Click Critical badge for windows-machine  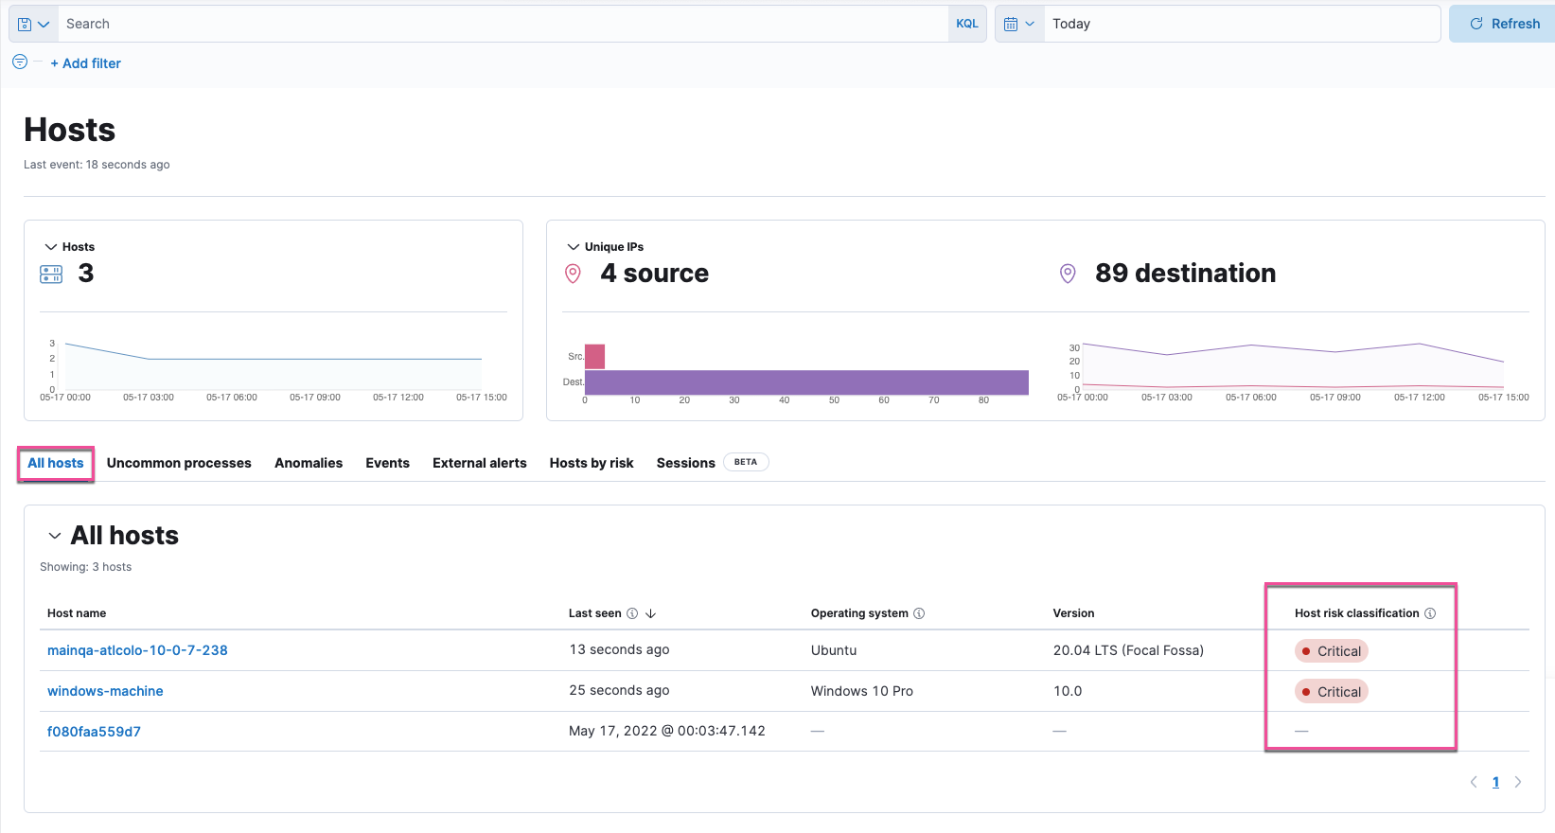pos(1332,692)
